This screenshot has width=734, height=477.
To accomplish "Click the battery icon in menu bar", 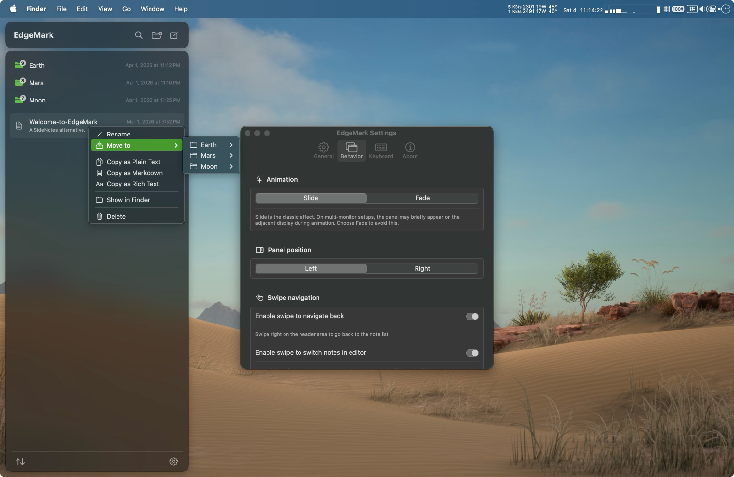I will tap(678, 9).
